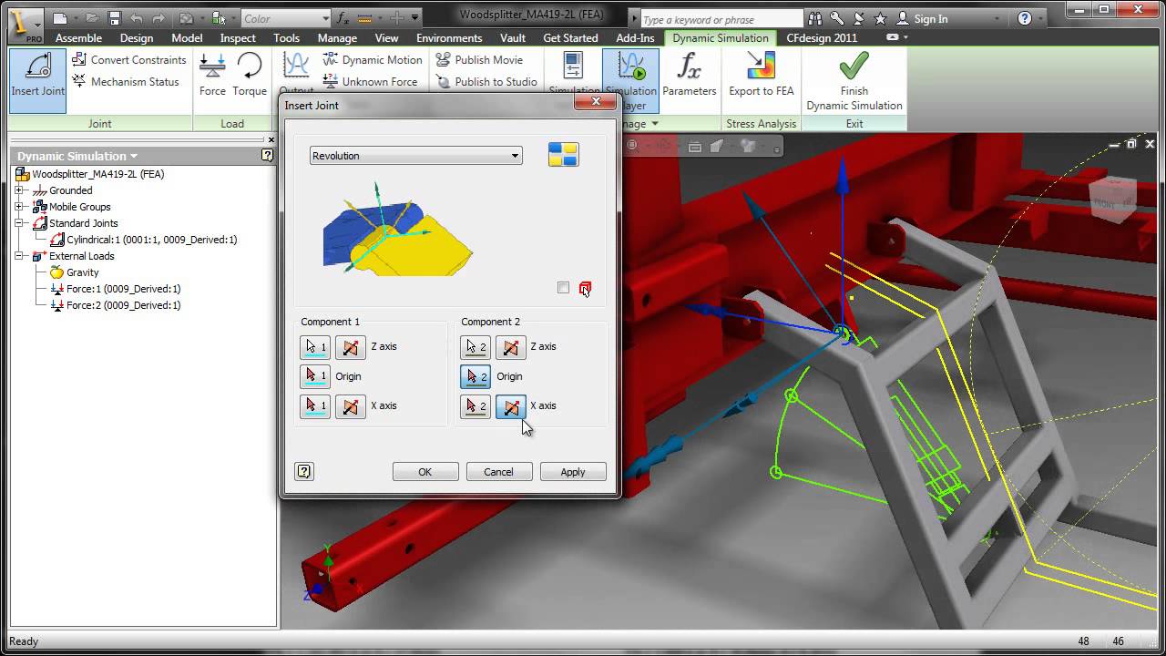Click the Undo arrow in quick access toolbar
Screen dimensions: 1166x656
point(137,18)
